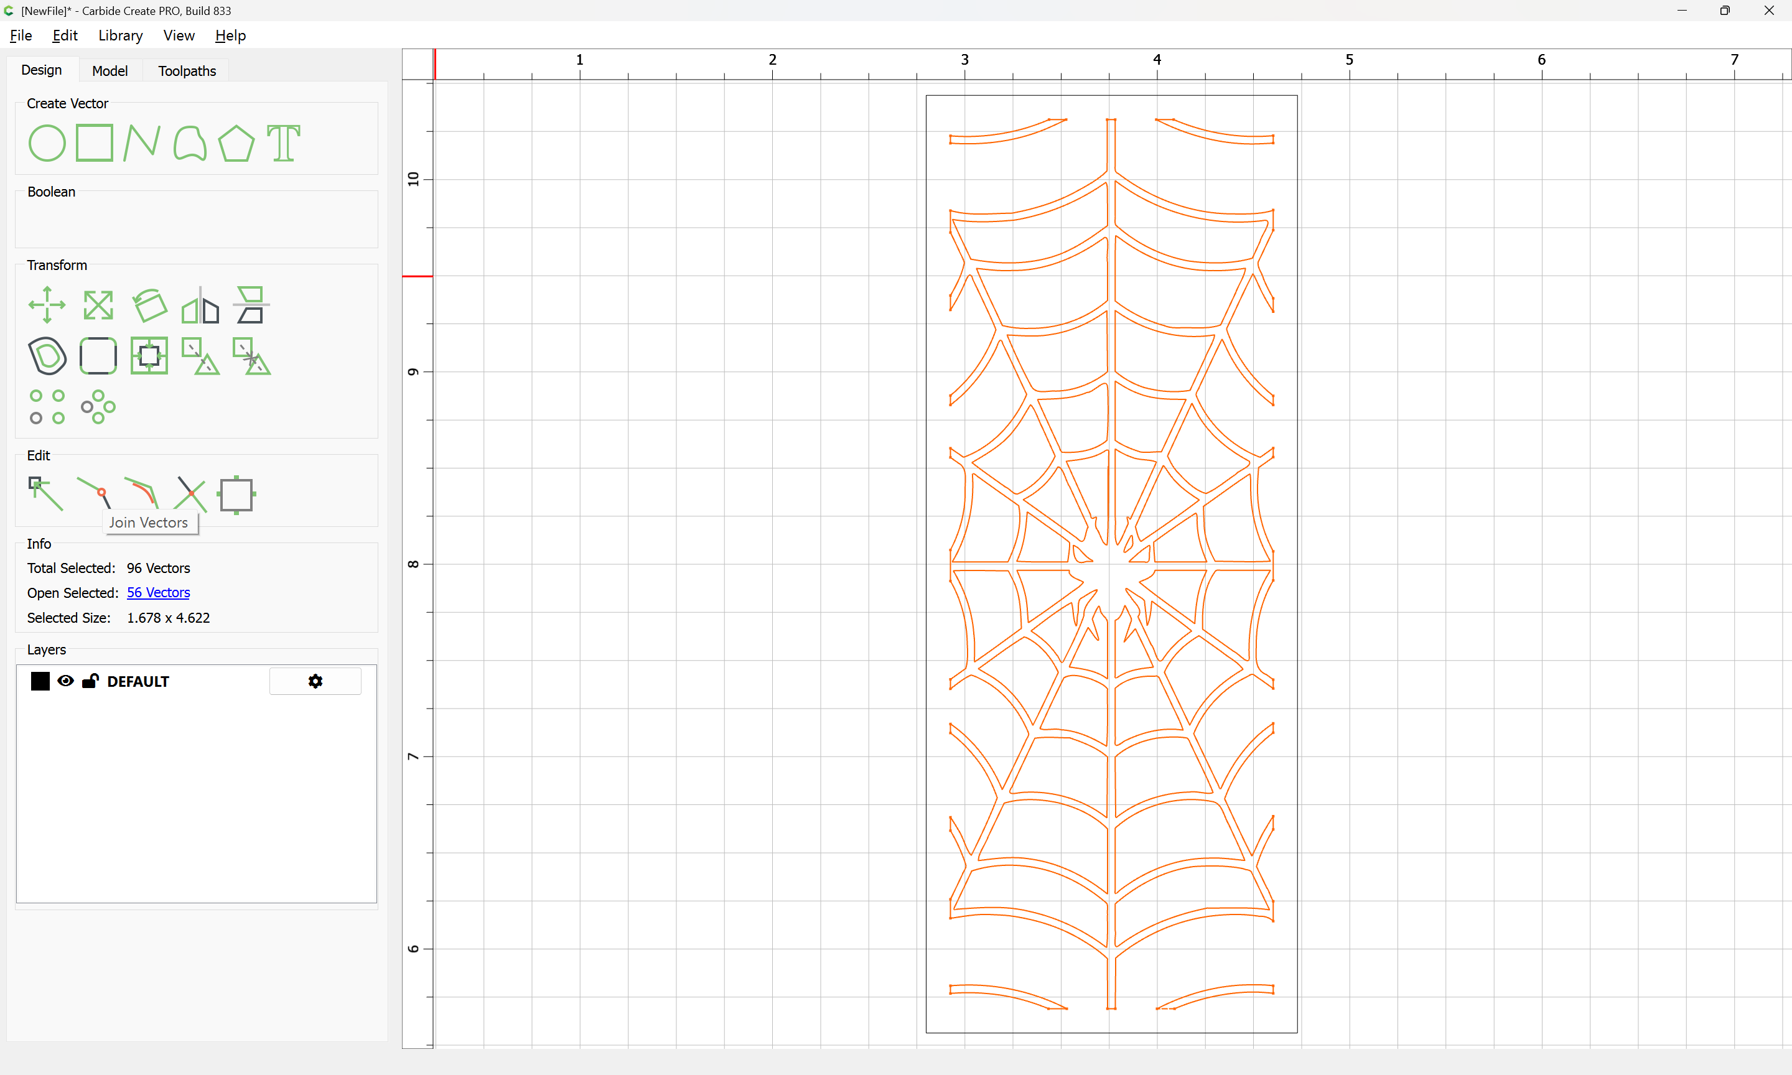Select the Circle vector tool

coord(47,142)
